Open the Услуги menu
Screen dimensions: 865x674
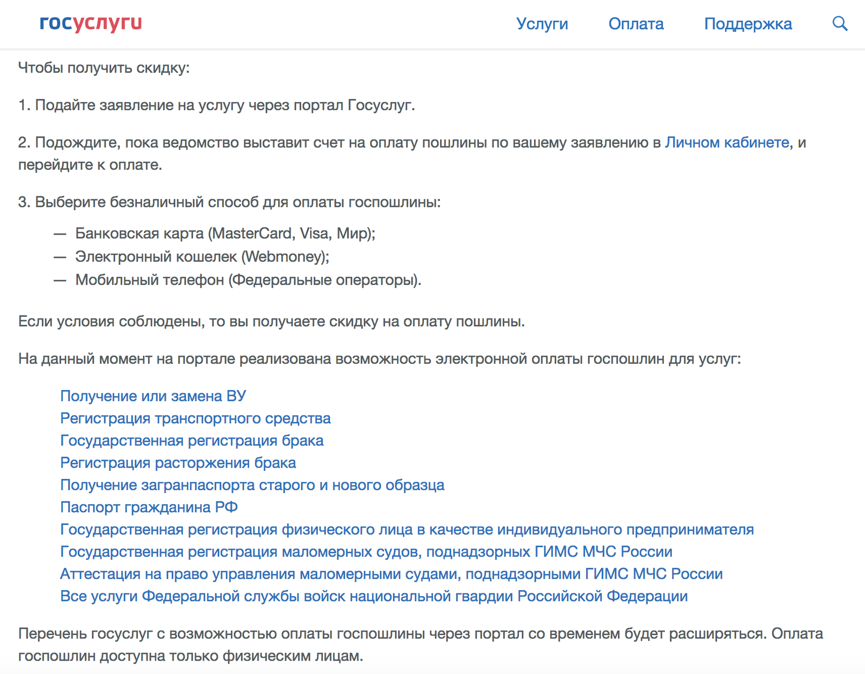pos(542,24)
